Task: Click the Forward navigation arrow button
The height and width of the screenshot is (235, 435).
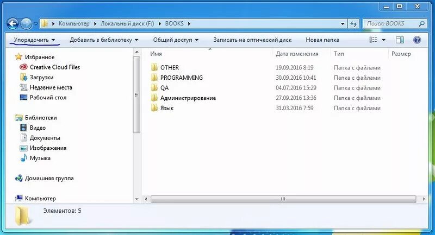Action: click(x=26, y=24)
